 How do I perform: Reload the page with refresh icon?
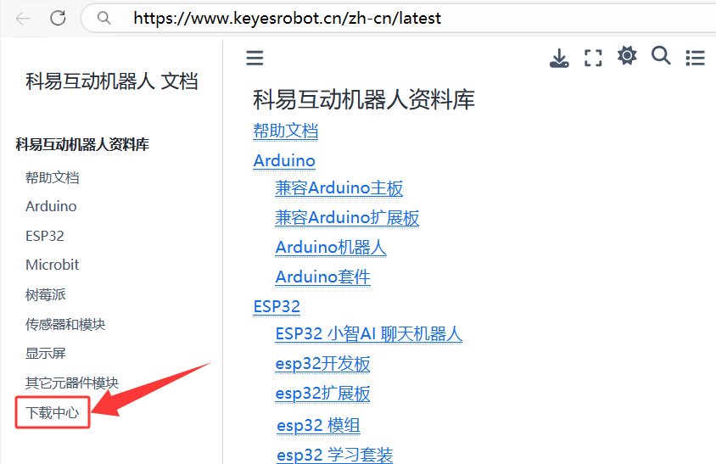(x=58, y=18)
